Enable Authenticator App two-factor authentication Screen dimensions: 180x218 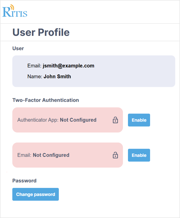pos(139,120)
